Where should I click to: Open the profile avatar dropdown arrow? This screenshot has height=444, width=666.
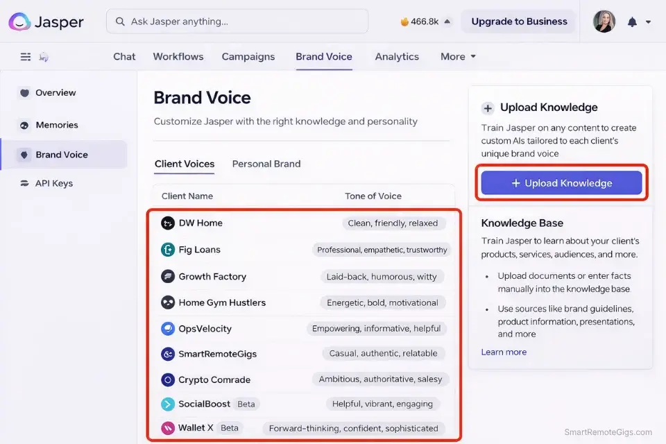[649, 22]
